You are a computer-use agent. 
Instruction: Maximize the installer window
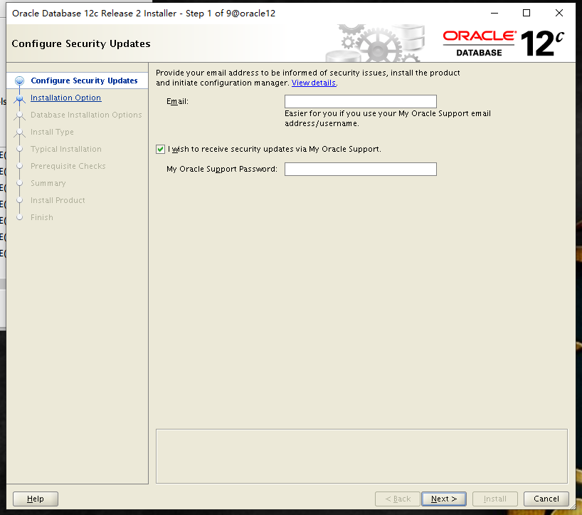pos(527,13)
